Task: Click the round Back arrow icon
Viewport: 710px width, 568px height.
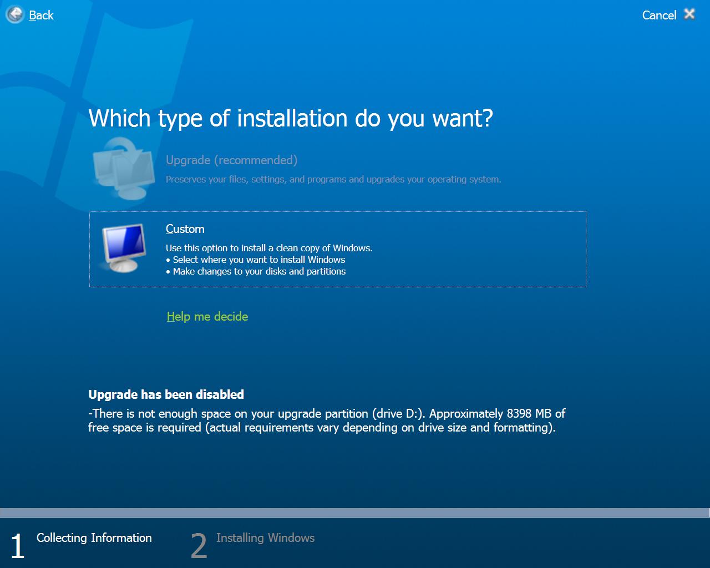Action: coord(15,14)
